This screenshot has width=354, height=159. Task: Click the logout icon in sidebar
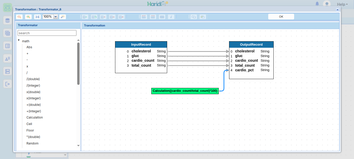pyautogui.click(x=8, y=84)
